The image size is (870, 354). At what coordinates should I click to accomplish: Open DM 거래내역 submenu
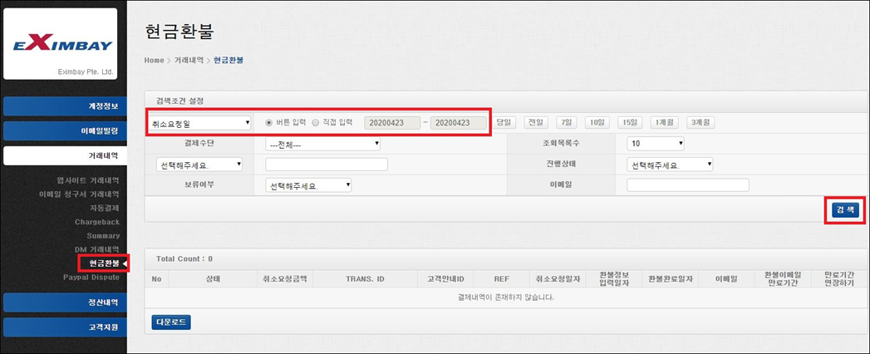97,249
